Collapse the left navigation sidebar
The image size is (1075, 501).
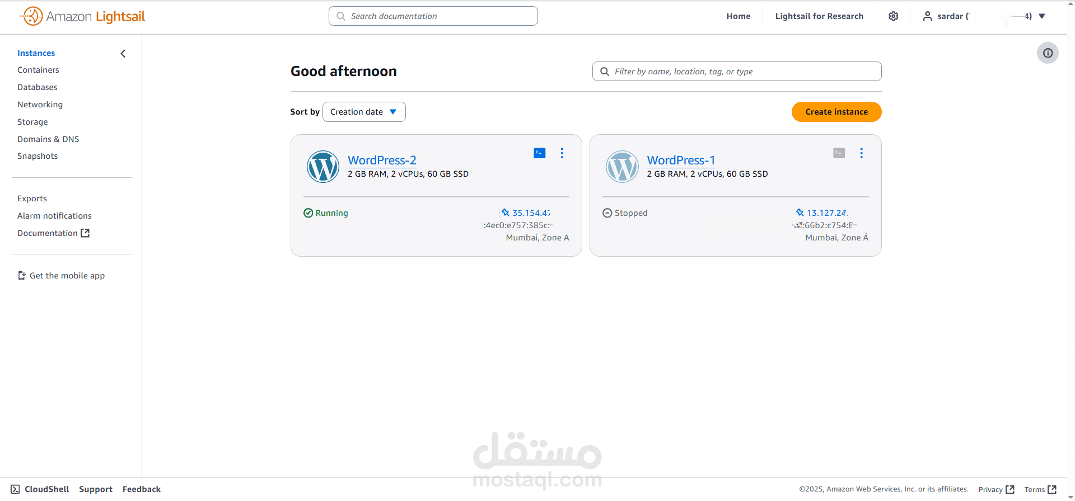[123, 54]
